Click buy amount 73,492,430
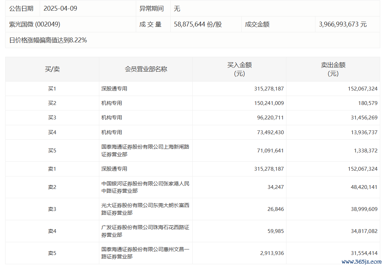The image size is (384, 267). click(x=270, y=132)
